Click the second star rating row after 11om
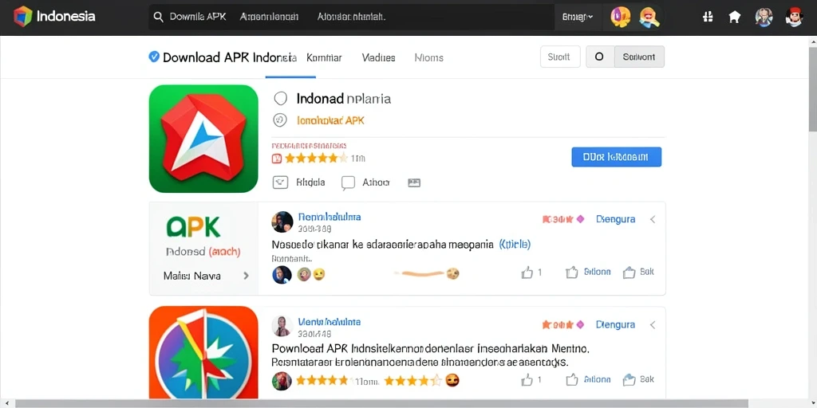Screen dimensions: 817x408 [412, 380]
